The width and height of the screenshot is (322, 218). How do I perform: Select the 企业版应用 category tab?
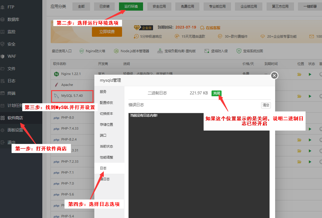(249, 7)
